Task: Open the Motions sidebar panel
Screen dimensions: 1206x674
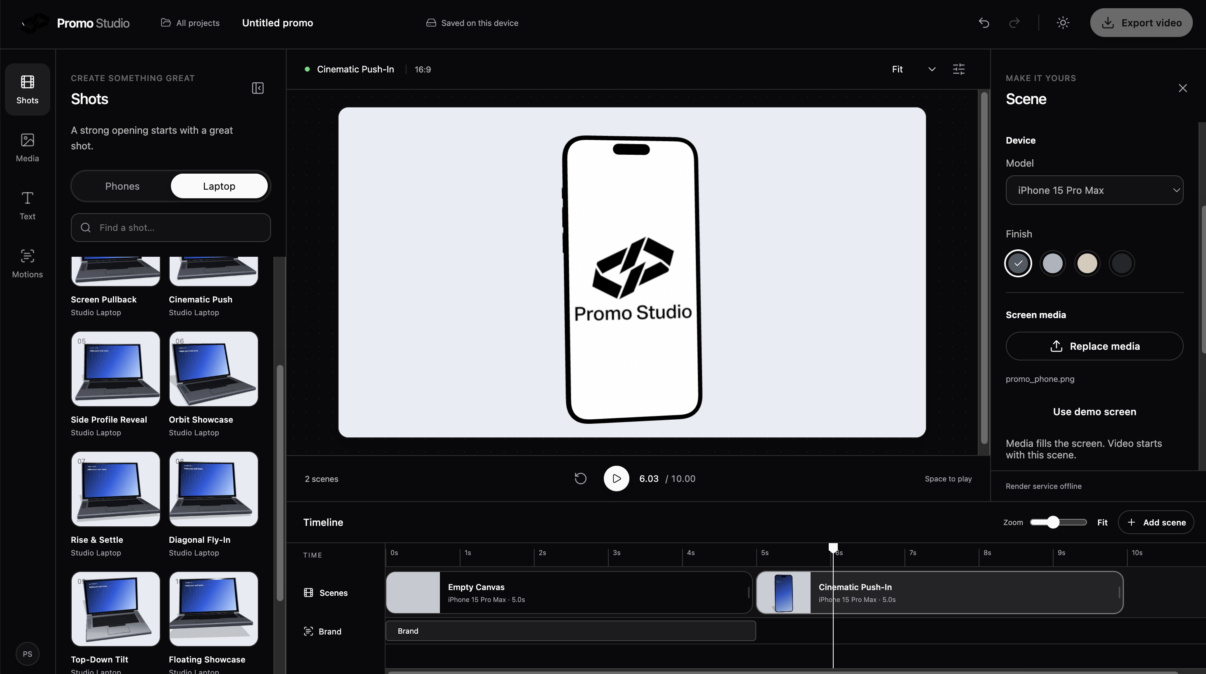Action: [x=27, y=263]
